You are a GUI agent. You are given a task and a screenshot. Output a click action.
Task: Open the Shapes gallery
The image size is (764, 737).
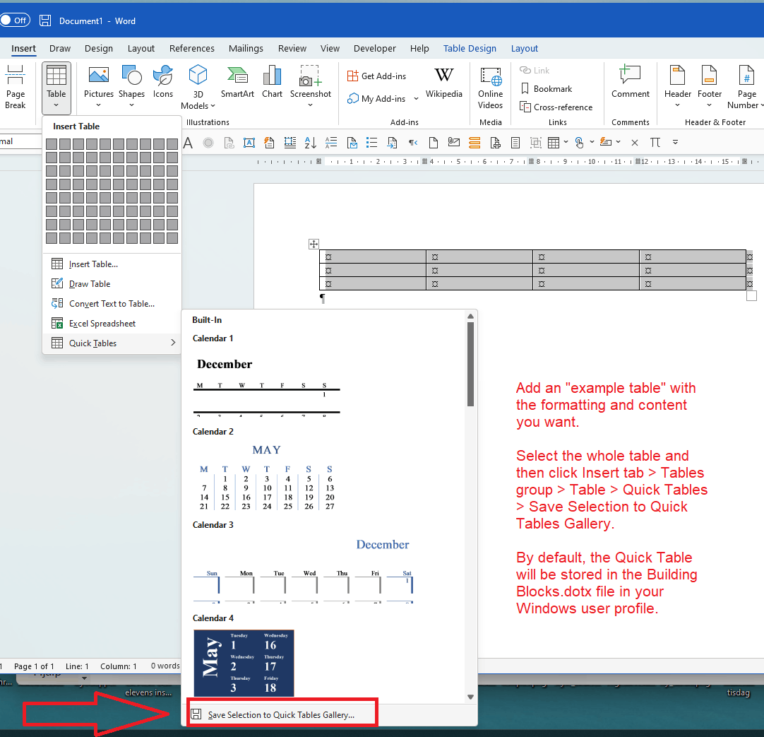coord(131,86)
